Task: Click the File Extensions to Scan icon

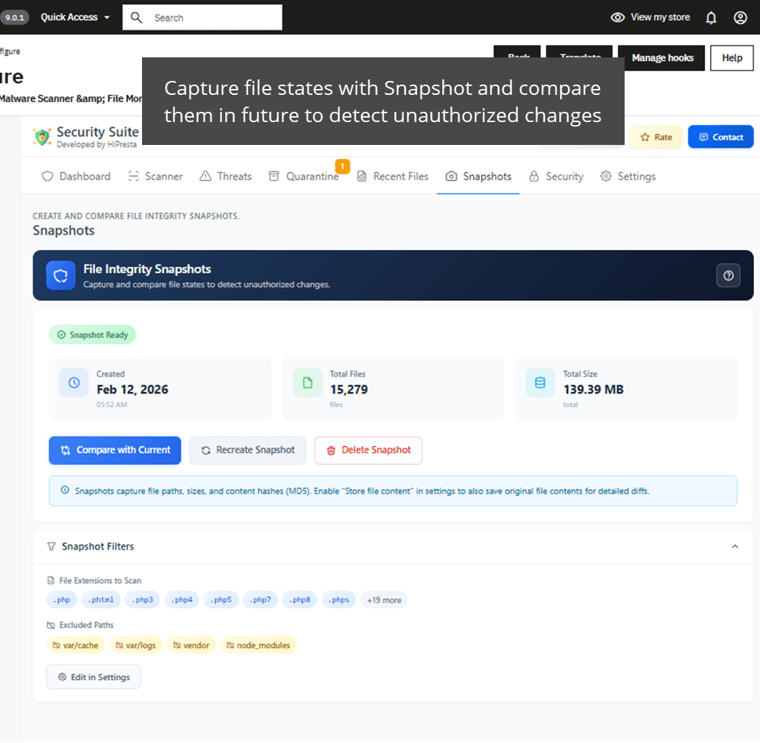Action: 51,580
